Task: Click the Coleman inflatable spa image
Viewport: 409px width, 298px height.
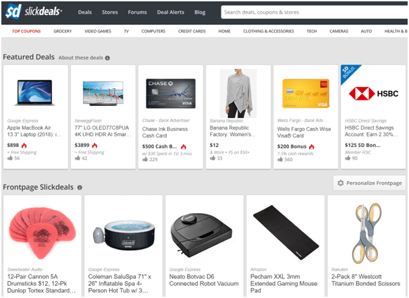Action: 124,235
